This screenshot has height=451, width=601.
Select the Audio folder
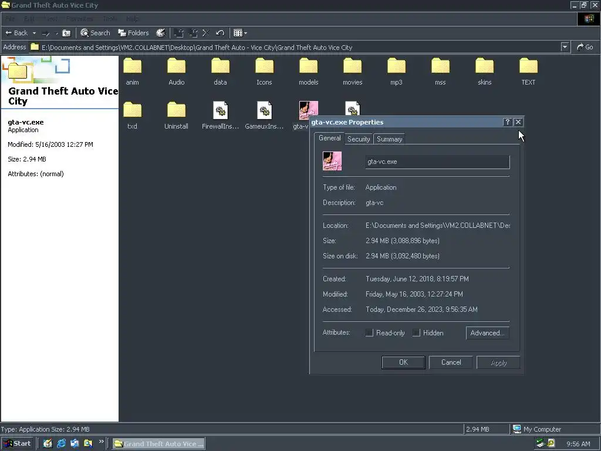(x=176, y=72)
